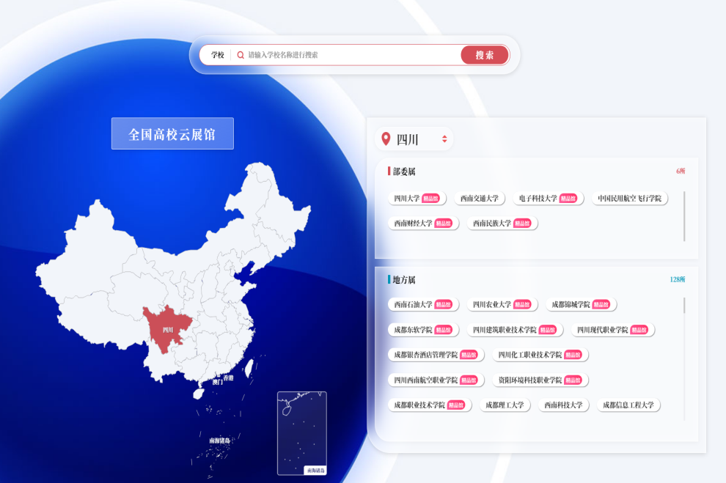This screenshot has width=726, height=483.
Task: Open the 学校 search type selector
Action: 218,55
